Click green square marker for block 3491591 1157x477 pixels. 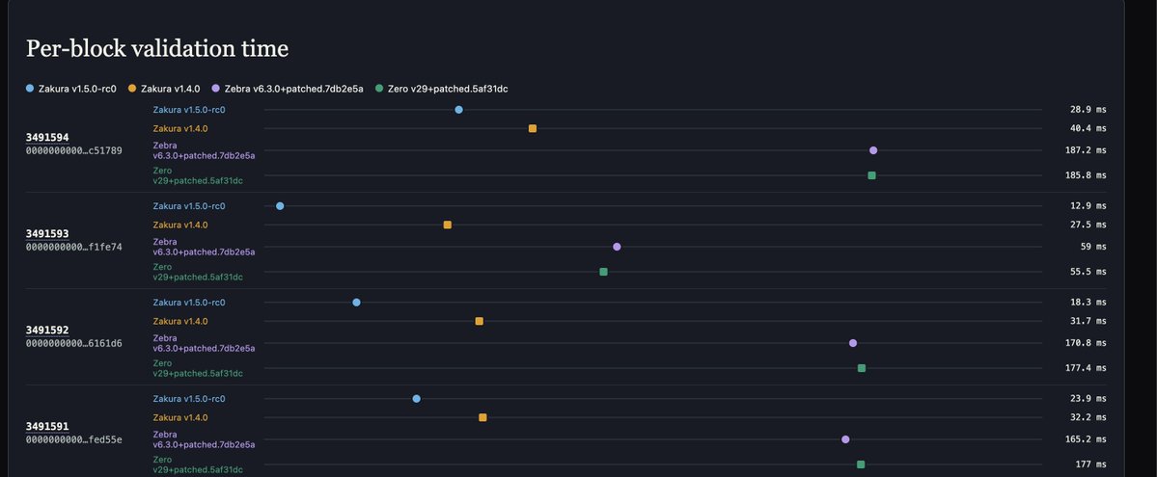pyautogui.click(x=861, y=464)
